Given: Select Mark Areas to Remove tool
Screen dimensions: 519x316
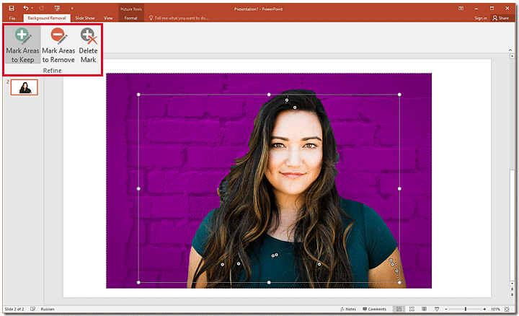Looking at the screenshot, I should 58,45.
